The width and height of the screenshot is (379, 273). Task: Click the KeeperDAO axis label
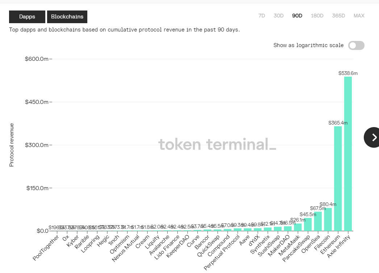[x=178, y=246]
